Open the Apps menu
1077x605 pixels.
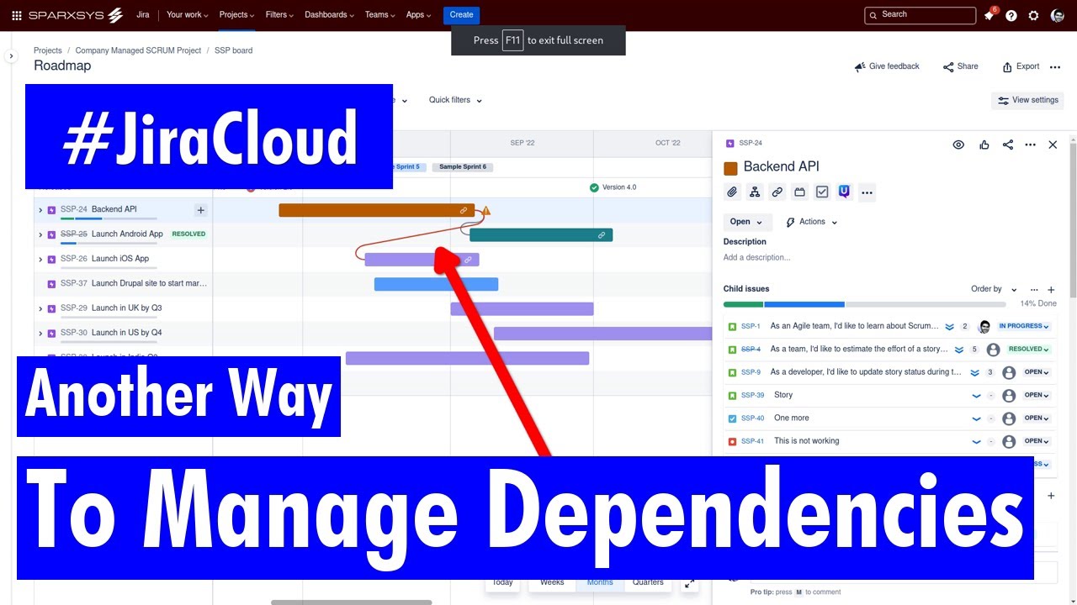418,15
